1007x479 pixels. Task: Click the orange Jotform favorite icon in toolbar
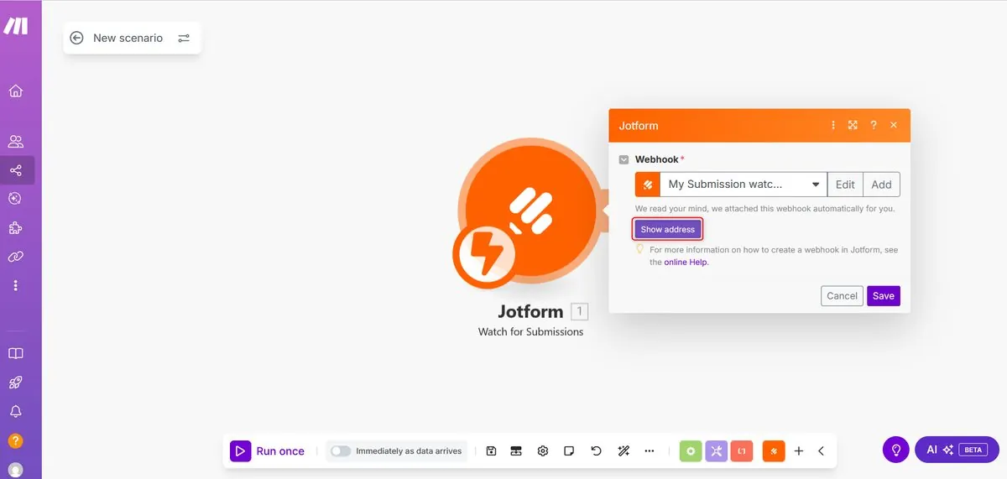pyautogui.click(x=774, y=450)
